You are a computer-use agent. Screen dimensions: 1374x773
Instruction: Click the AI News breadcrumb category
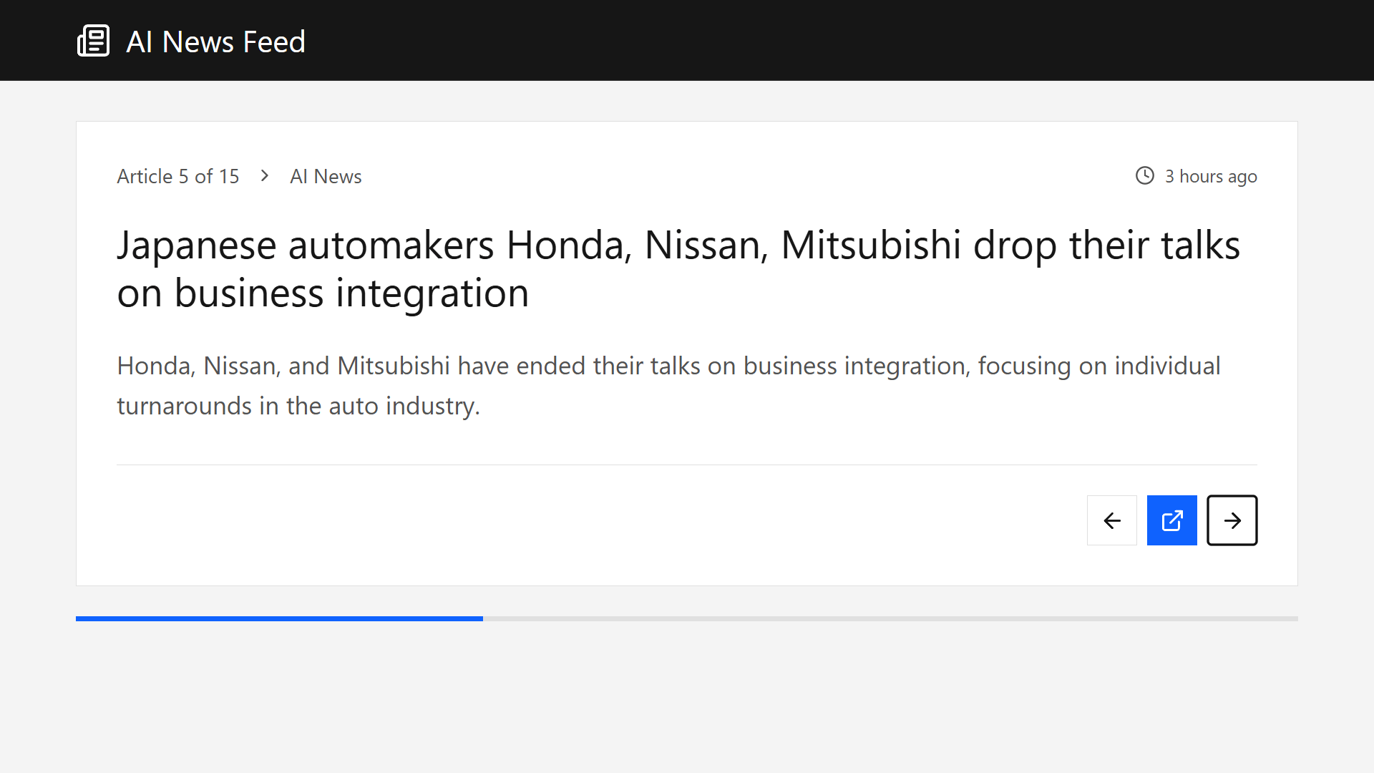326,176
